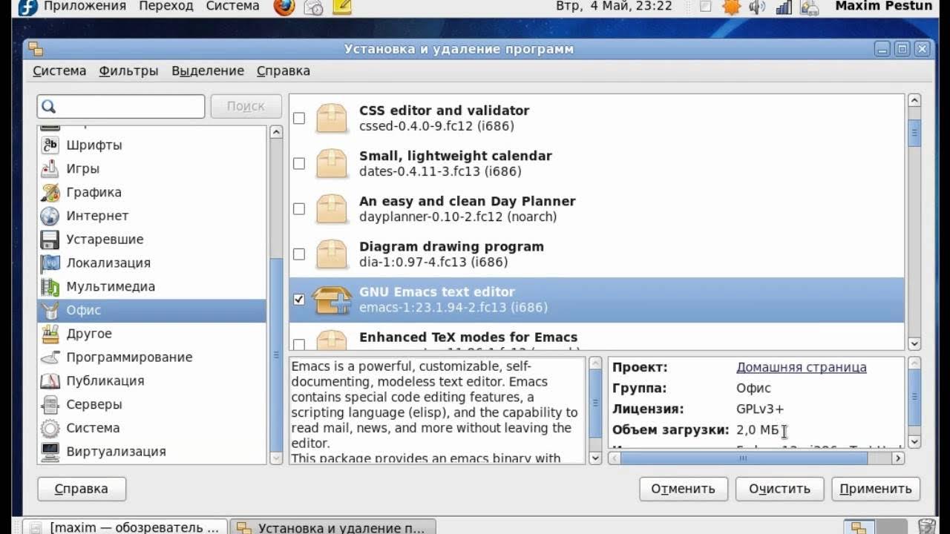The image size is (950, 534).
Task: Click the network signal bars icon
Action: (784, 7)
